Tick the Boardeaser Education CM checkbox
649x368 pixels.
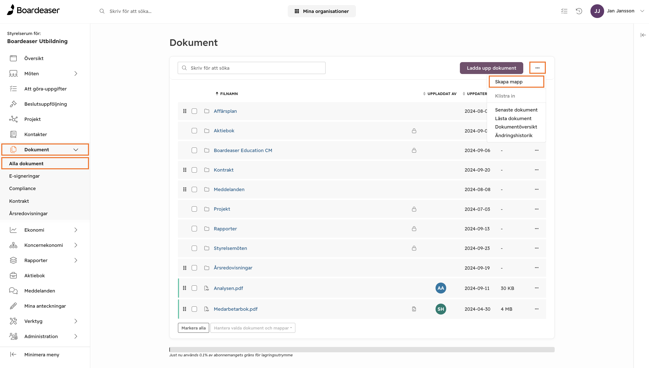click(194, 150)
